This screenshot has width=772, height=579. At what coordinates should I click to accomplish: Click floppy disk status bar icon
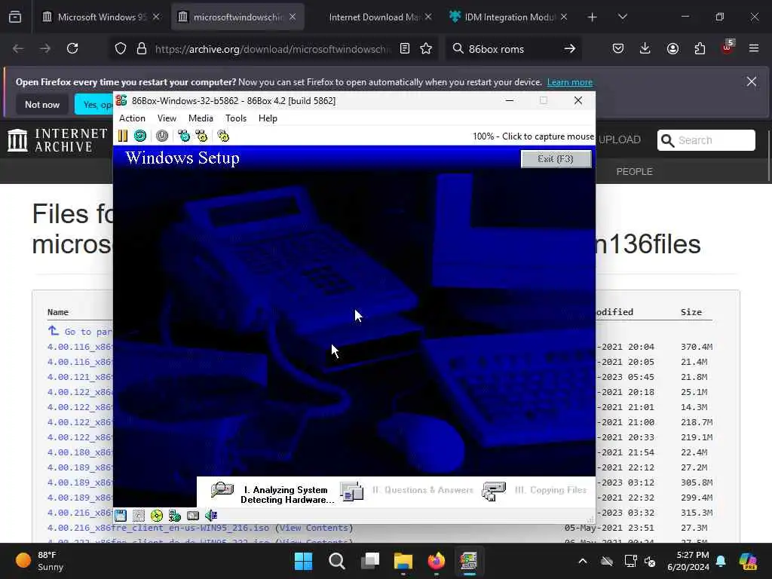[x=121, y=516]
